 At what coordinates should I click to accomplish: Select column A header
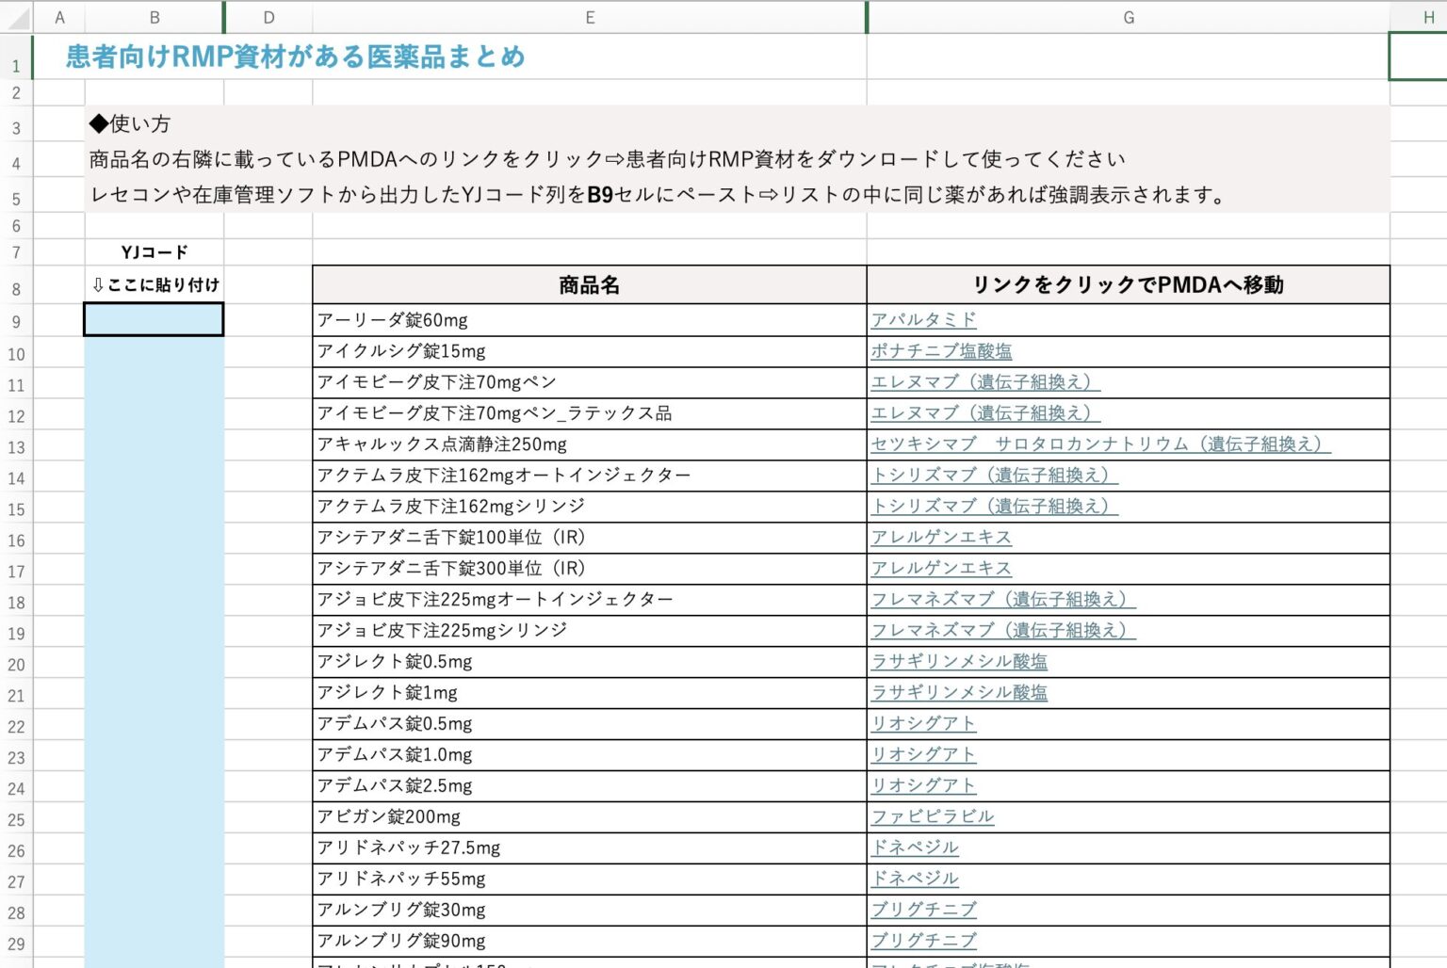point(59,17)
